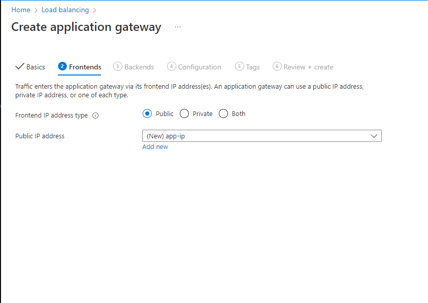Click the step 5 circle on Tags
Screen dimensions: 428x303
point(239,66)
